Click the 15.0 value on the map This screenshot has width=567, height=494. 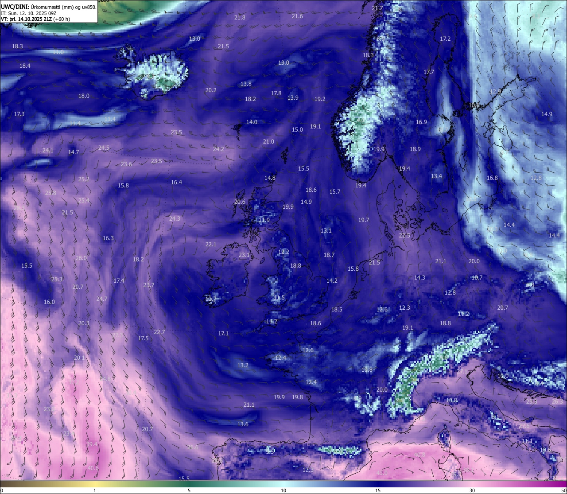coord(297,129)
